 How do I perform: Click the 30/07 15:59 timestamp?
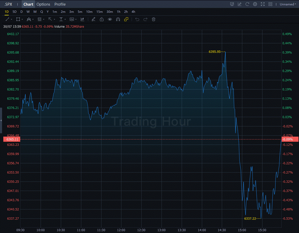(x=12, y=27)
